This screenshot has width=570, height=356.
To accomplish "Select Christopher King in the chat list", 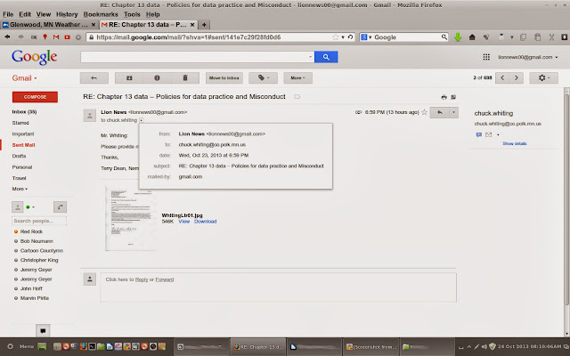I will pyautogui.click(x=39, y=260).
